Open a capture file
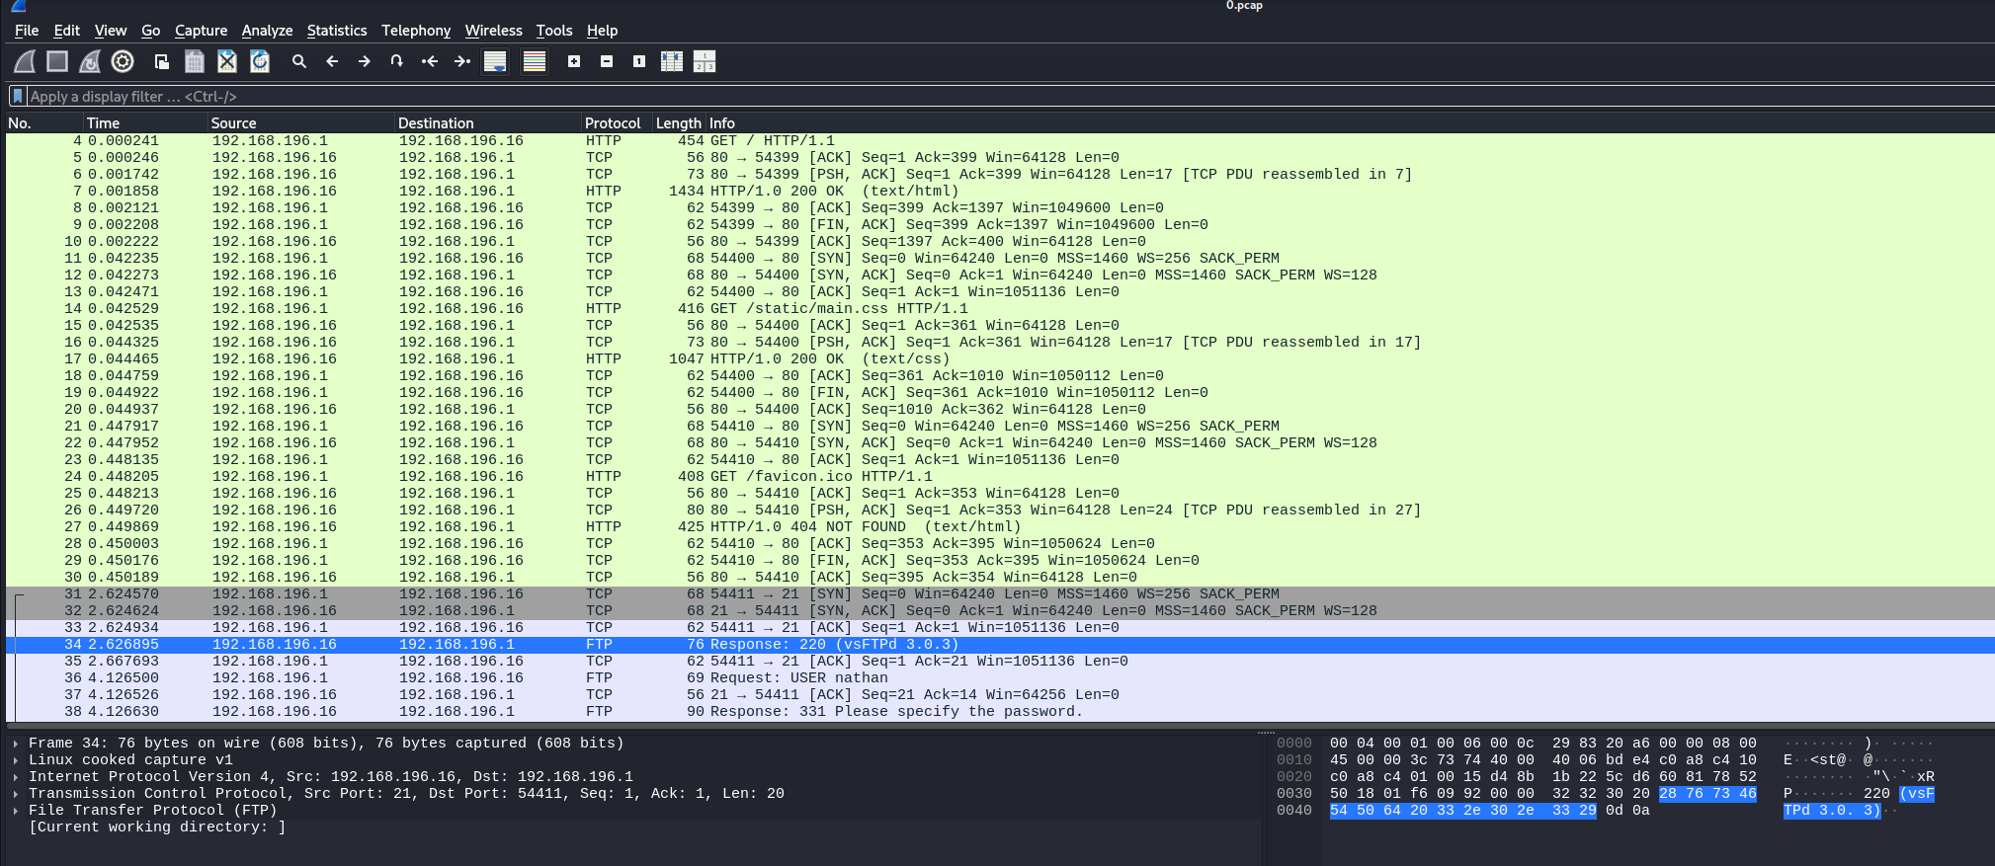 [x=162, y=61]
